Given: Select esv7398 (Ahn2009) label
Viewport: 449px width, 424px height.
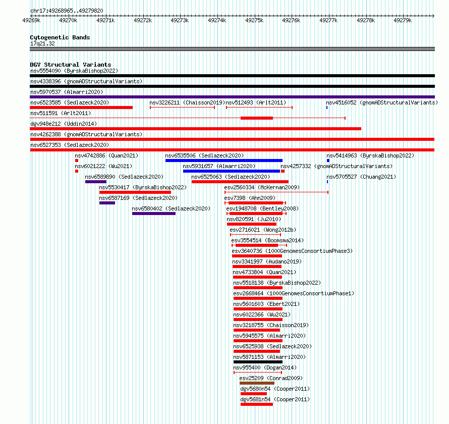Looking at the screenshot, I should point(250,198).
